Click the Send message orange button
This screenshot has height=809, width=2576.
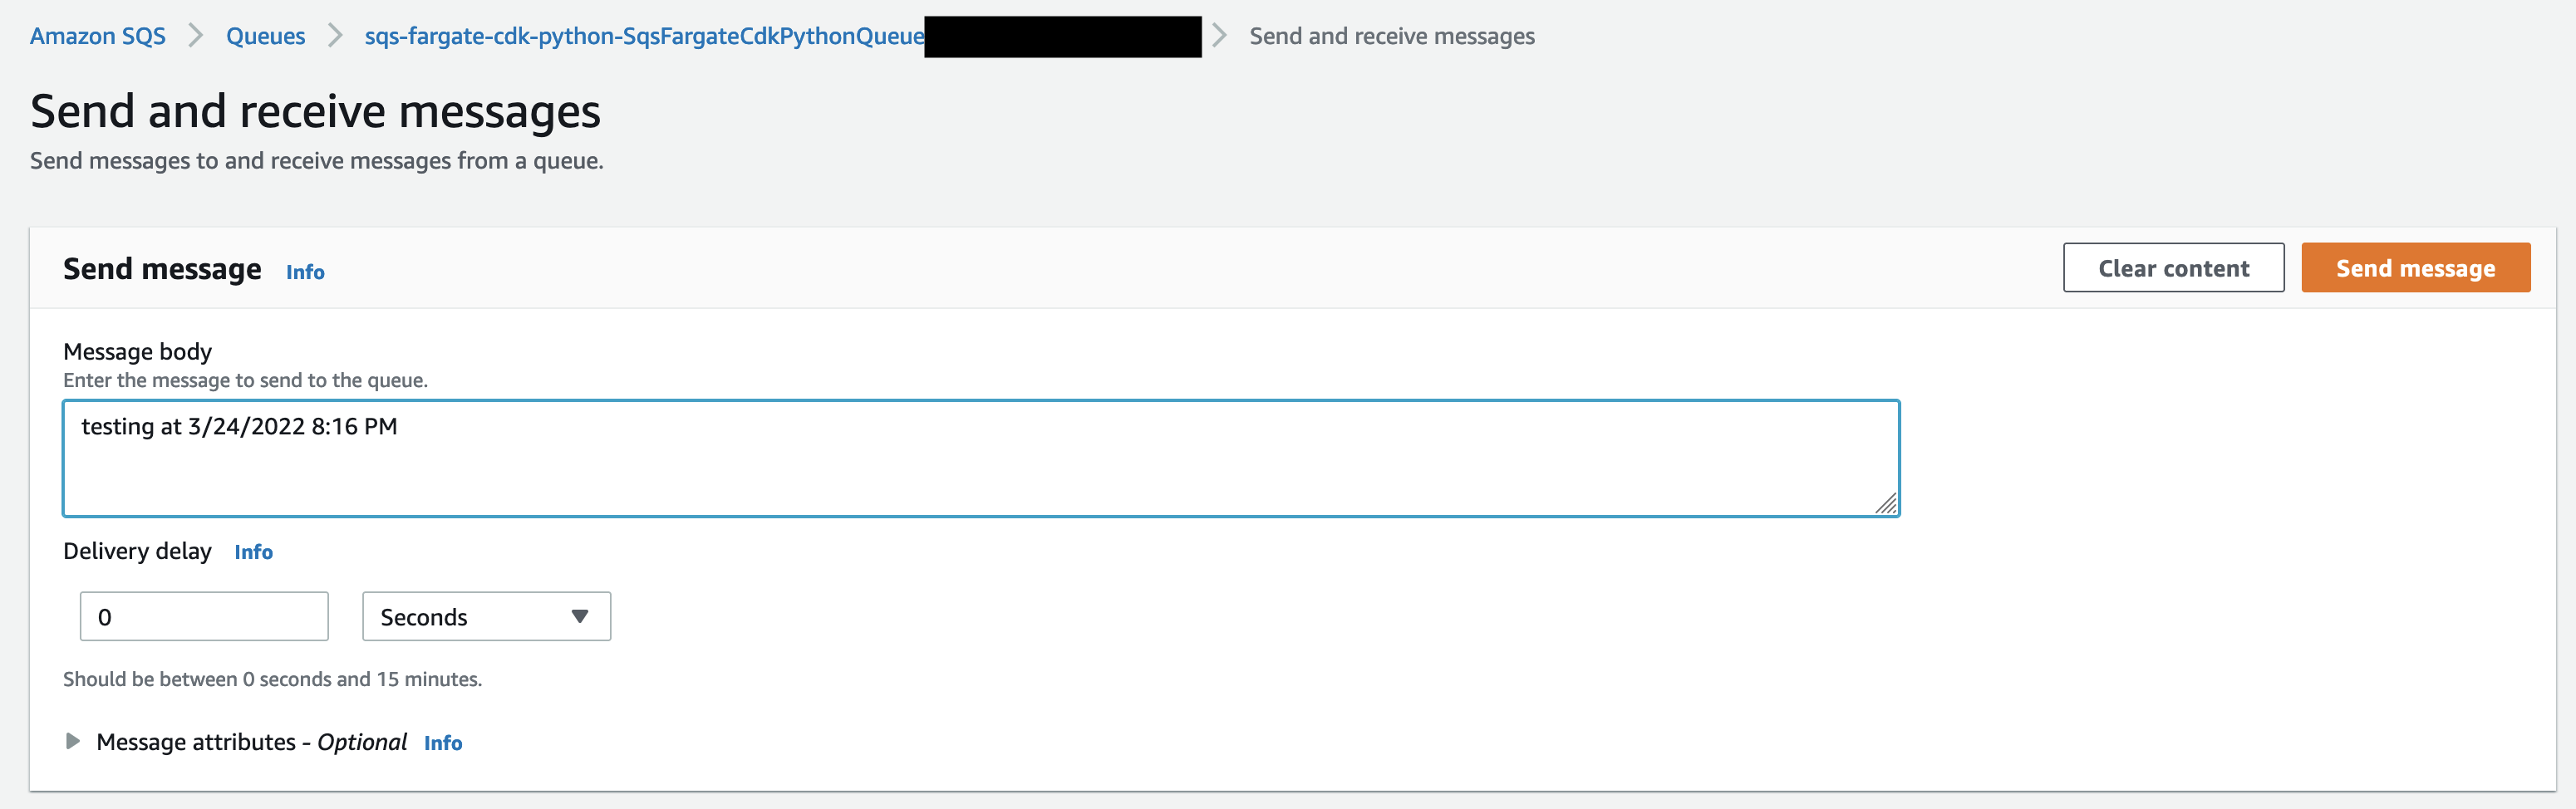pyautogui.click(x=2415, y=268)
